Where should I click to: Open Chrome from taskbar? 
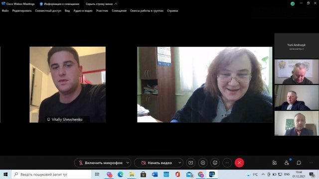pos(200,175)
